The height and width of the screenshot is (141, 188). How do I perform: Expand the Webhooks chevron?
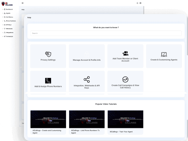(x=3, y=29)
